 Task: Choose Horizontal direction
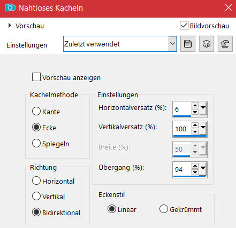36,180
